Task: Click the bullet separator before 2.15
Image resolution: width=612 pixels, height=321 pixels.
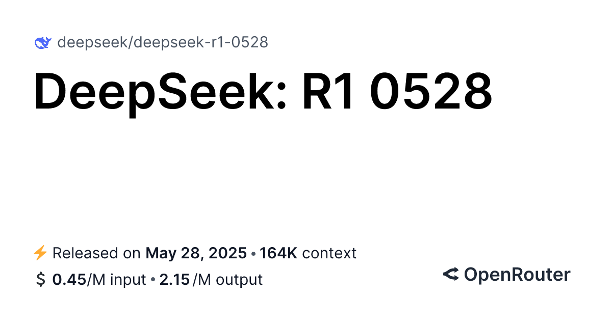Action: 153,280
